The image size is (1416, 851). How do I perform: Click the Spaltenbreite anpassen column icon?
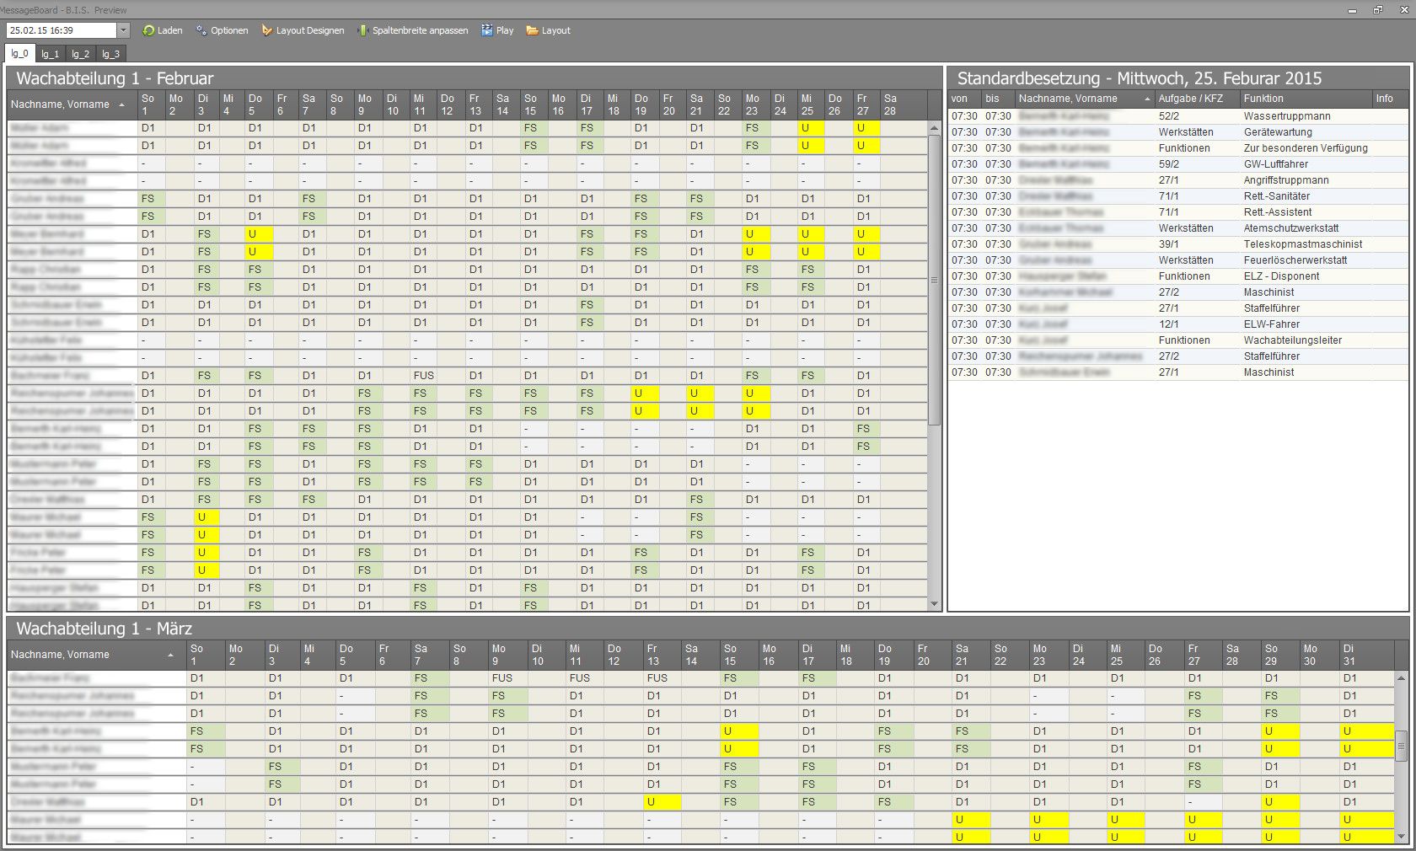coord(363,30)
